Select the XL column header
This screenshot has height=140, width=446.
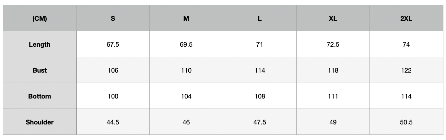333,18
